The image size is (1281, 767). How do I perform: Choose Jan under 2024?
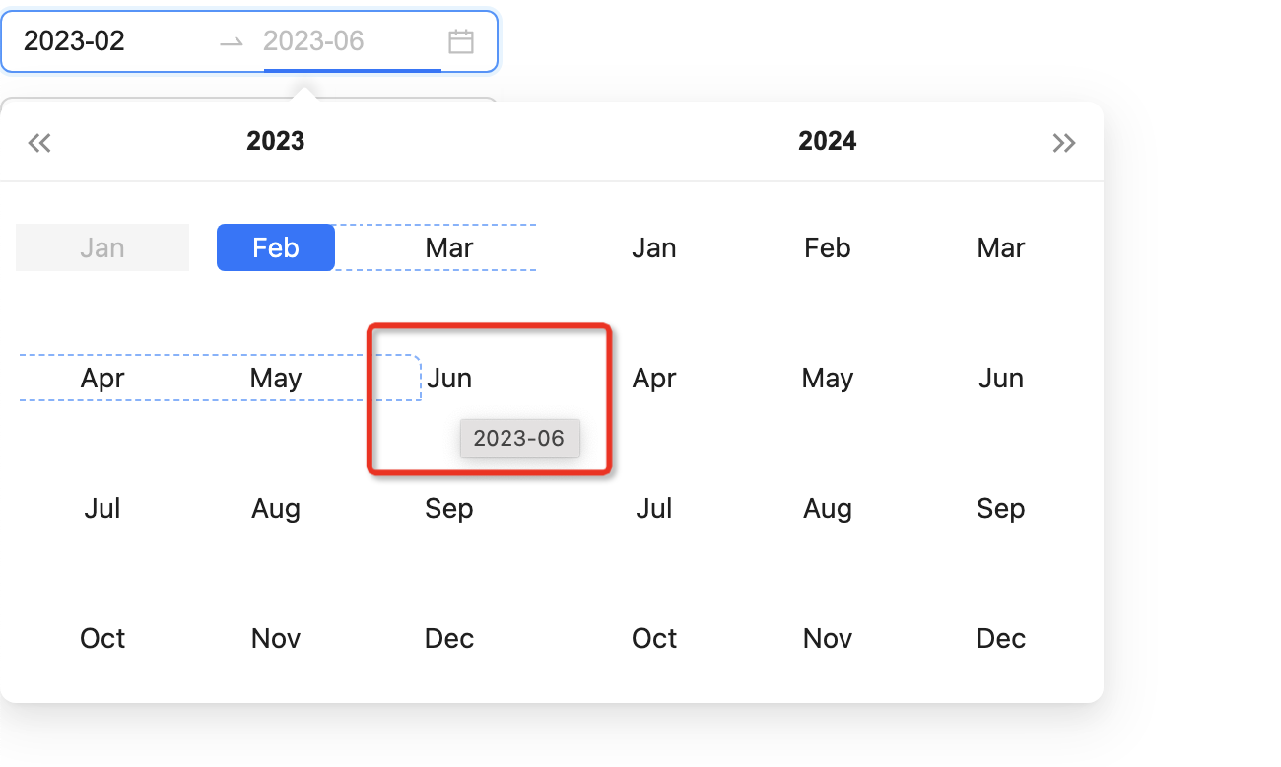[x=653, y=247]
